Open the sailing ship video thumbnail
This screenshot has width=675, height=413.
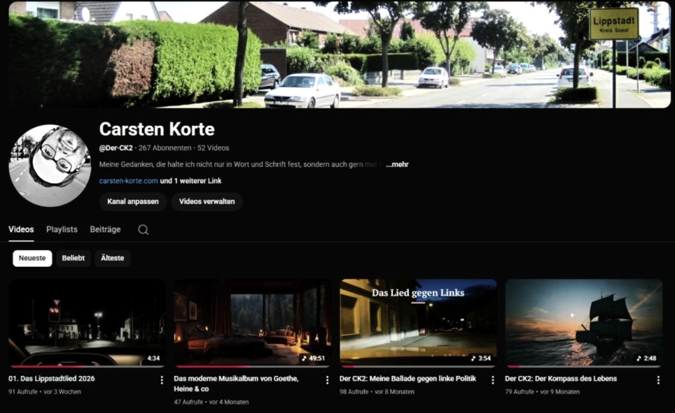(584, 322)
